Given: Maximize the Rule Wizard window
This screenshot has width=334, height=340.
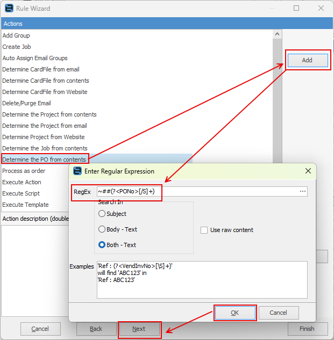Looking at the screenshot, I should (x=296, y=9).
